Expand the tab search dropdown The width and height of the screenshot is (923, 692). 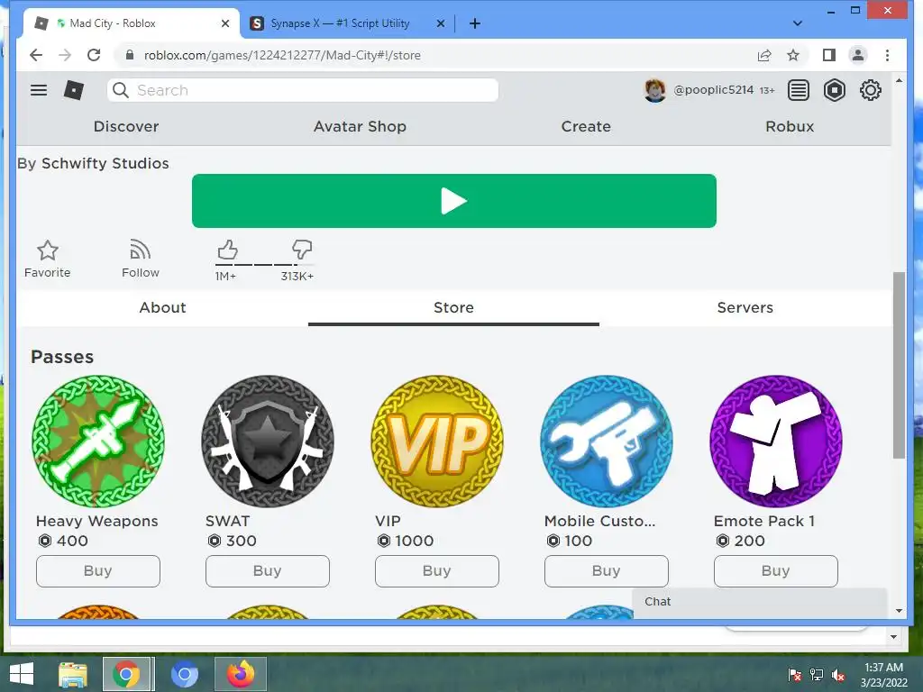click(798, 23)
